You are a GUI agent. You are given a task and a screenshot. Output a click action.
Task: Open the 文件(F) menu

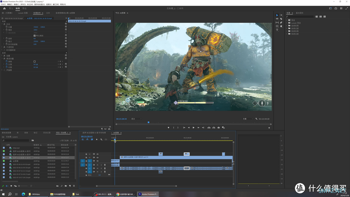pos(3,5)
